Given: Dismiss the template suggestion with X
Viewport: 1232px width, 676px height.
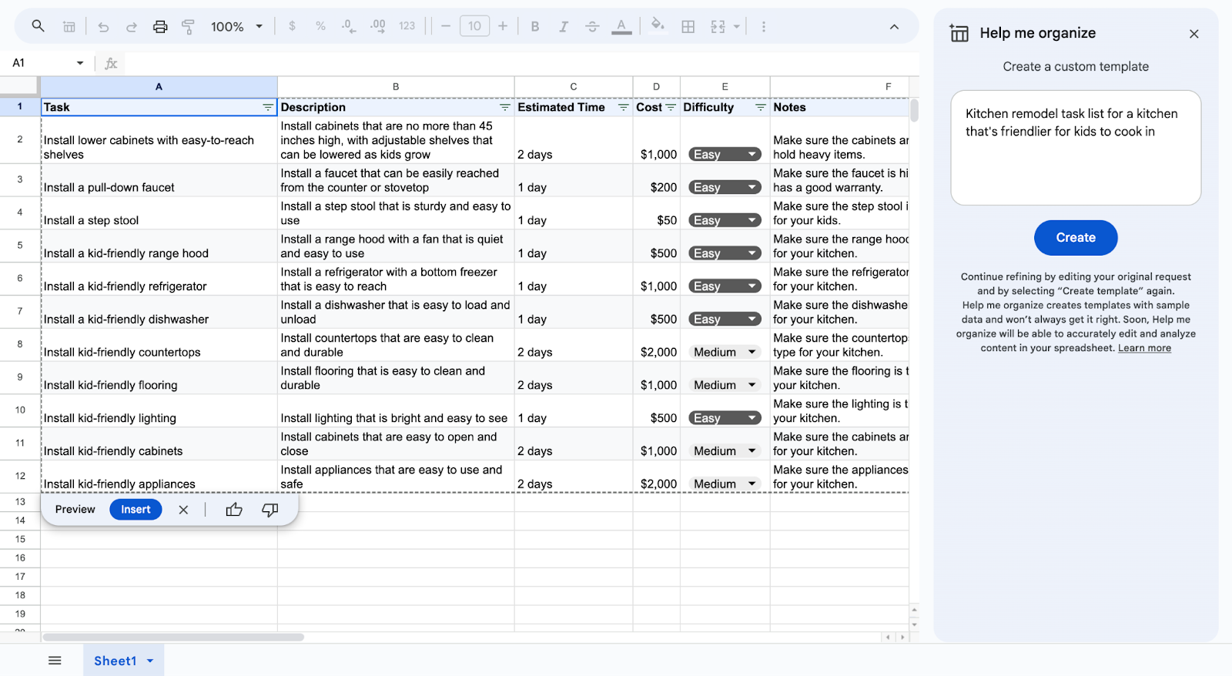Looking at the screenshot, I should pyautogui.click(x=183, y=510).
